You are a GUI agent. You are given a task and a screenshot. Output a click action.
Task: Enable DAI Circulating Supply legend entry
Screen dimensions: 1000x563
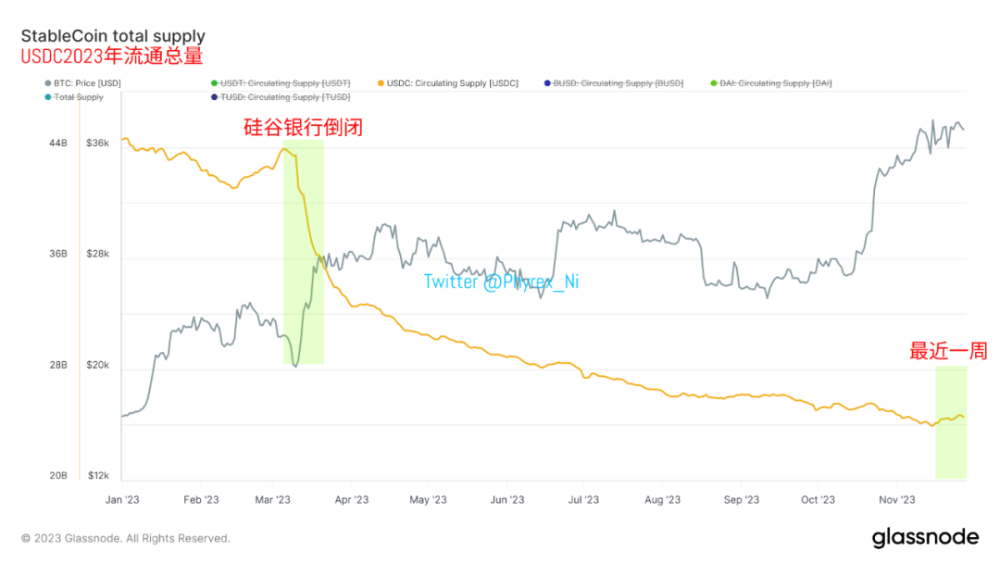[x=771, y=83]
